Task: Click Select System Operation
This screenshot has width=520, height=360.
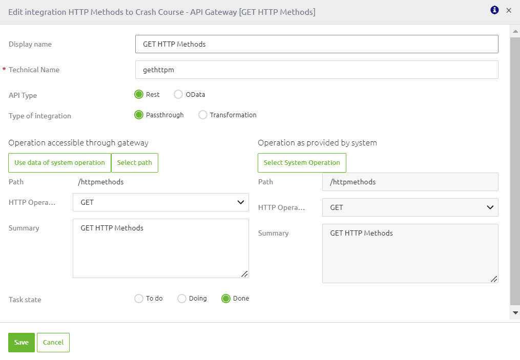Action: click(302, 162)
